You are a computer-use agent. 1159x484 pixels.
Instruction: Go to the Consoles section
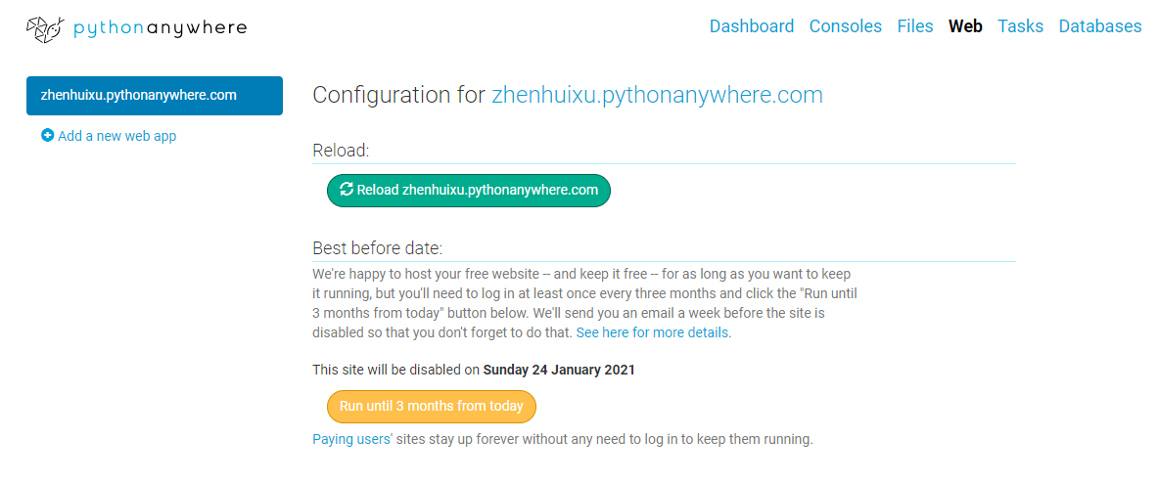click(x=846, y=26)
